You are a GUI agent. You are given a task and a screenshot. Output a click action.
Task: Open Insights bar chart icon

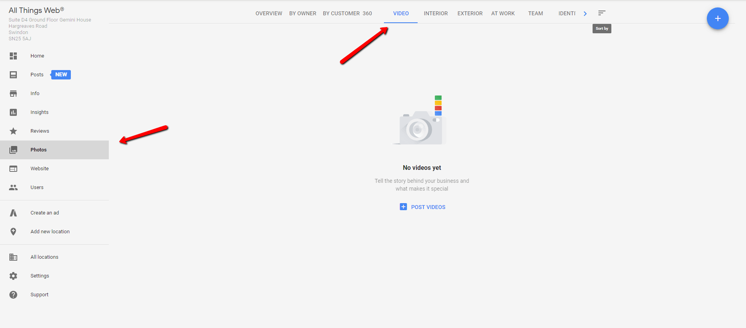13,112
